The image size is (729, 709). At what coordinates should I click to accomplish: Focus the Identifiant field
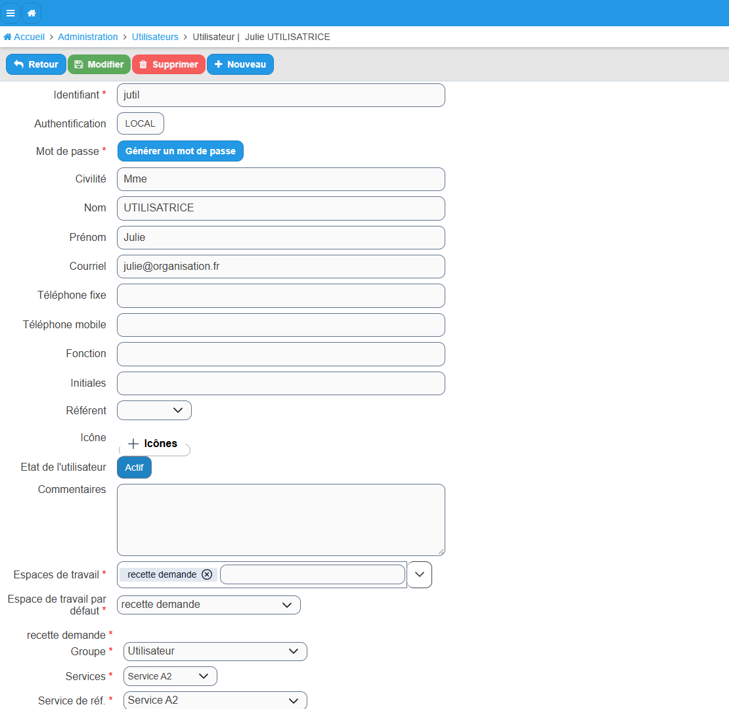281,95
